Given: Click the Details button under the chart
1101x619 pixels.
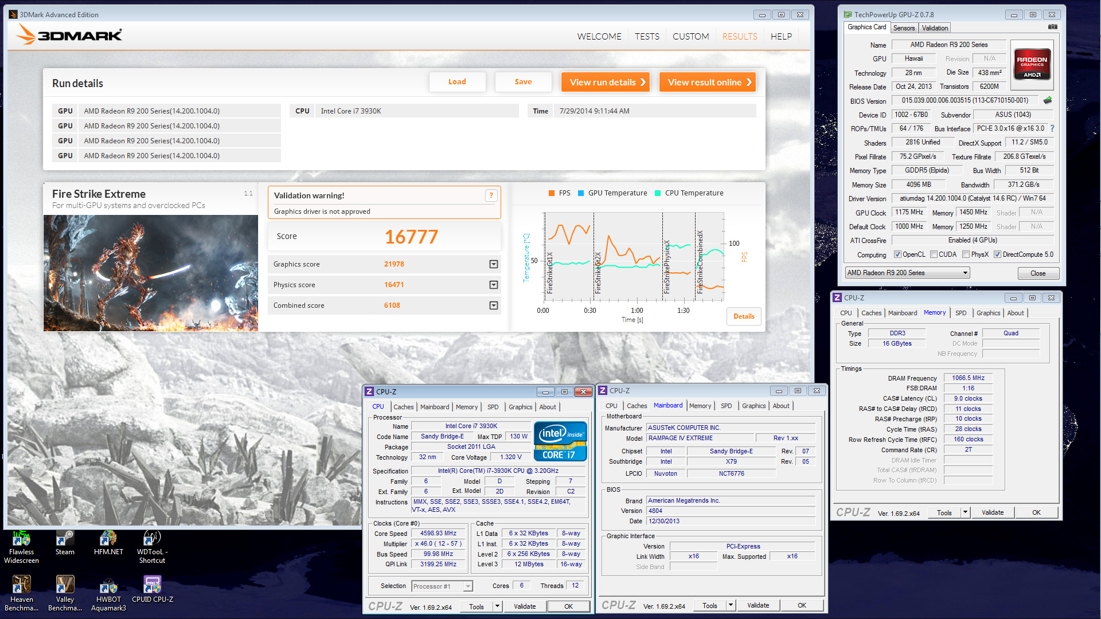Looking at the screenshot, I should tap(744, 316).
